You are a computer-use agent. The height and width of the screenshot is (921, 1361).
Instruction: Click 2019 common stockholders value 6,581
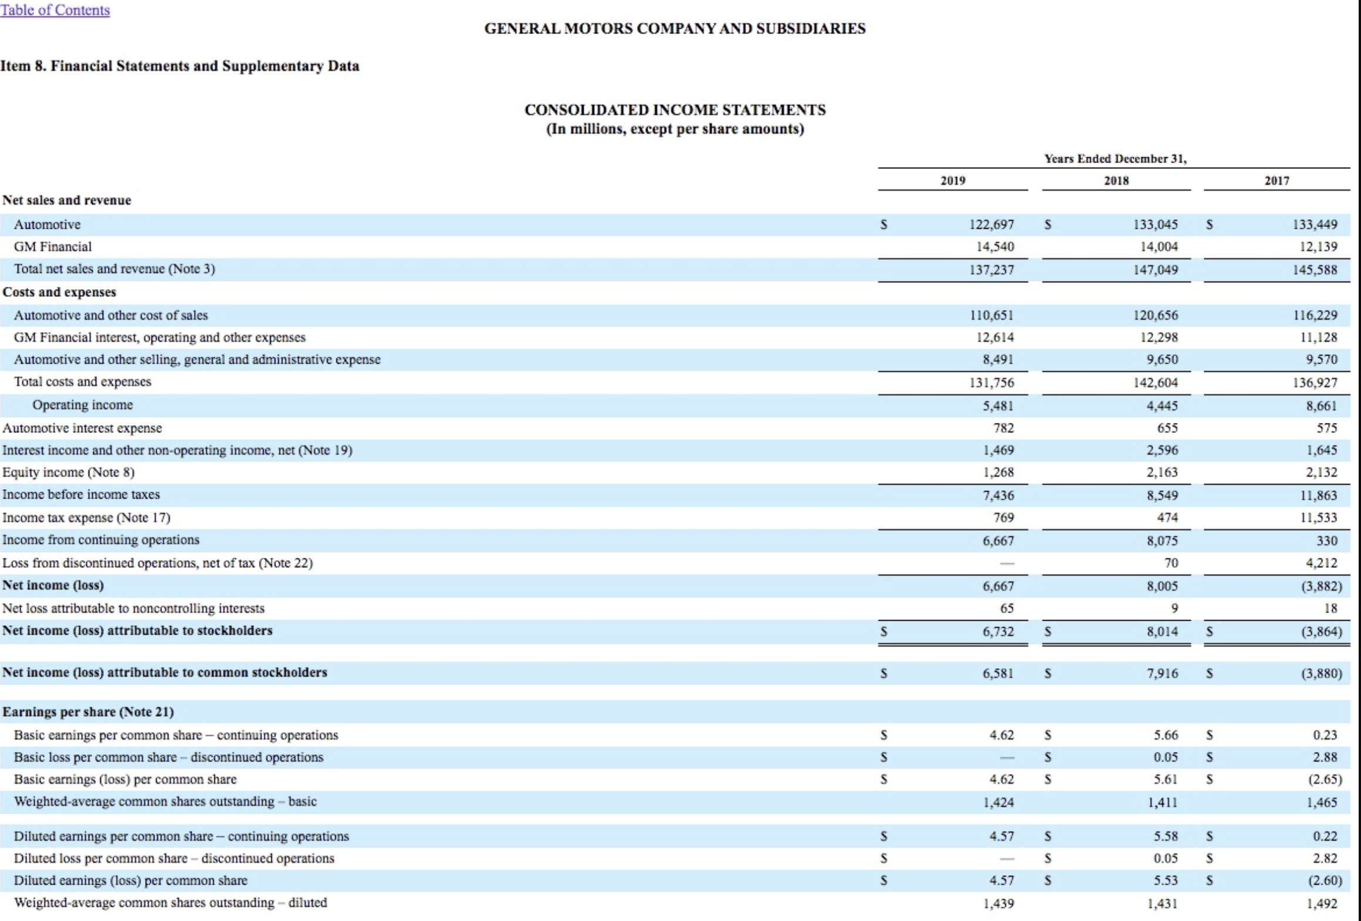point(998,673)
